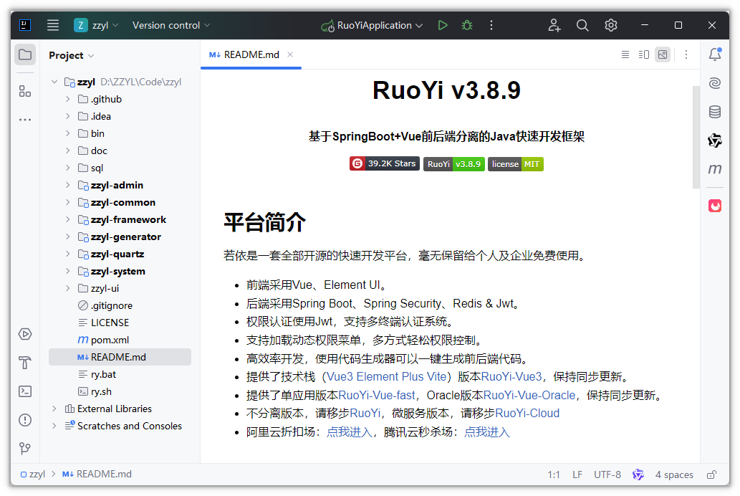This screenshot has height=496, width=740.
Task: Open the RuoYi-Cloud link
Action: (x=527, y=414)
